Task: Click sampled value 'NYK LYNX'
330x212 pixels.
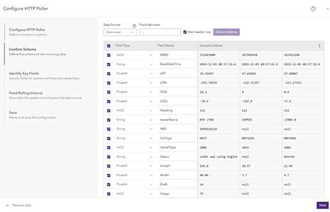Action: click(x=206, y=120)
